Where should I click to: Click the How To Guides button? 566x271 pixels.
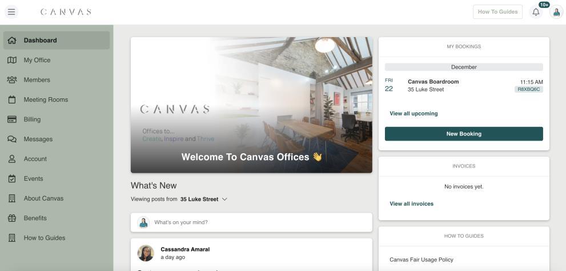point(497,12)
